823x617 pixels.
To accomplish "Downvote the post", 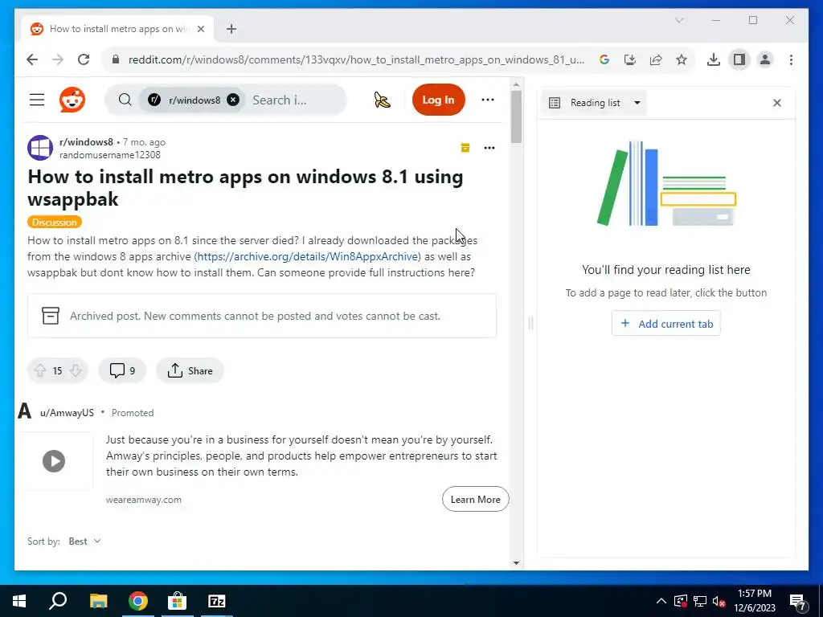I will tap(75, 370).
